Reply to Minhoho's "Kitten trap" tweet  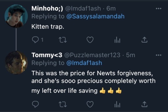(35, 40)
